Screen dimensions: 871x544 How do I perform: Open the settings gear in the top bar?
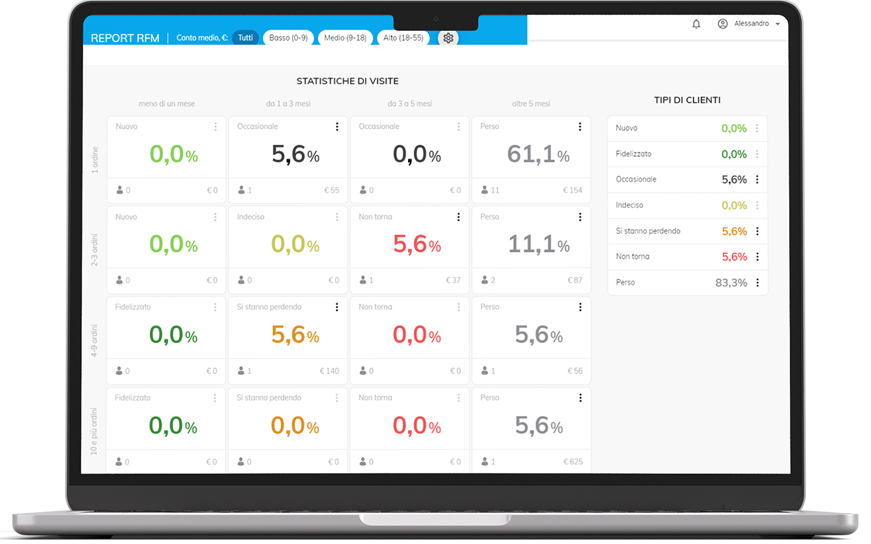(x=448, y=38)
